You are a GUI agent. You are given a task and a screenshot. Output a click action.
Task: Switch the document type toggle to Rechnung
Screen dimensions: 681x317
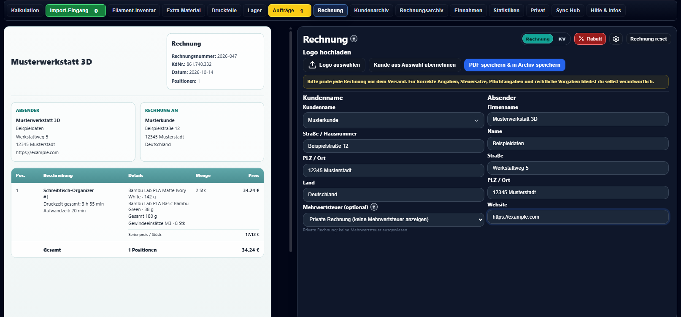point(538,39)
